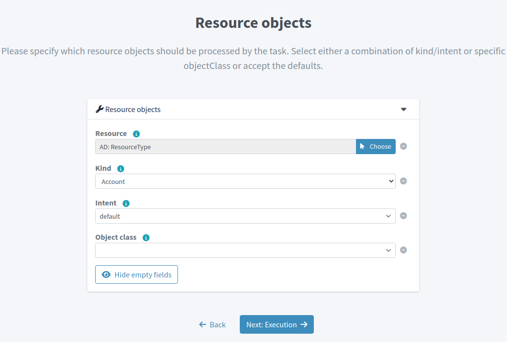Click the AD: ResourceType input field
This screenshot has width=507, height=342.
pos(226,146)
